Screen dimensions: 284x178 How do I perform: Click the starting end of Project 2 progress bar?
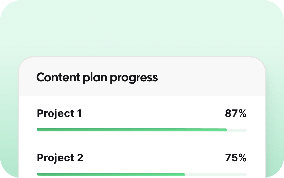coord(38,174)
